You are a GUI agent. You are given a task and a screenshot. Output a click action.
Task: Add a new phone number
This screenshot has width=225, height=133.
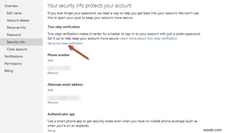(50, 60)
